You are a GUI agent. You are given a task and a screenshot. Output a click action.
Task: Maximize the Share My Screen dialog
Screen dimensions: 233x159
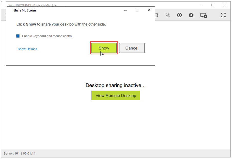(x=137, y=10)
